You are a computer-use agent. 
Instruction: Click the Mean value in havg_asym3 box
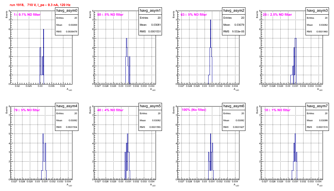tap(323, 25)
